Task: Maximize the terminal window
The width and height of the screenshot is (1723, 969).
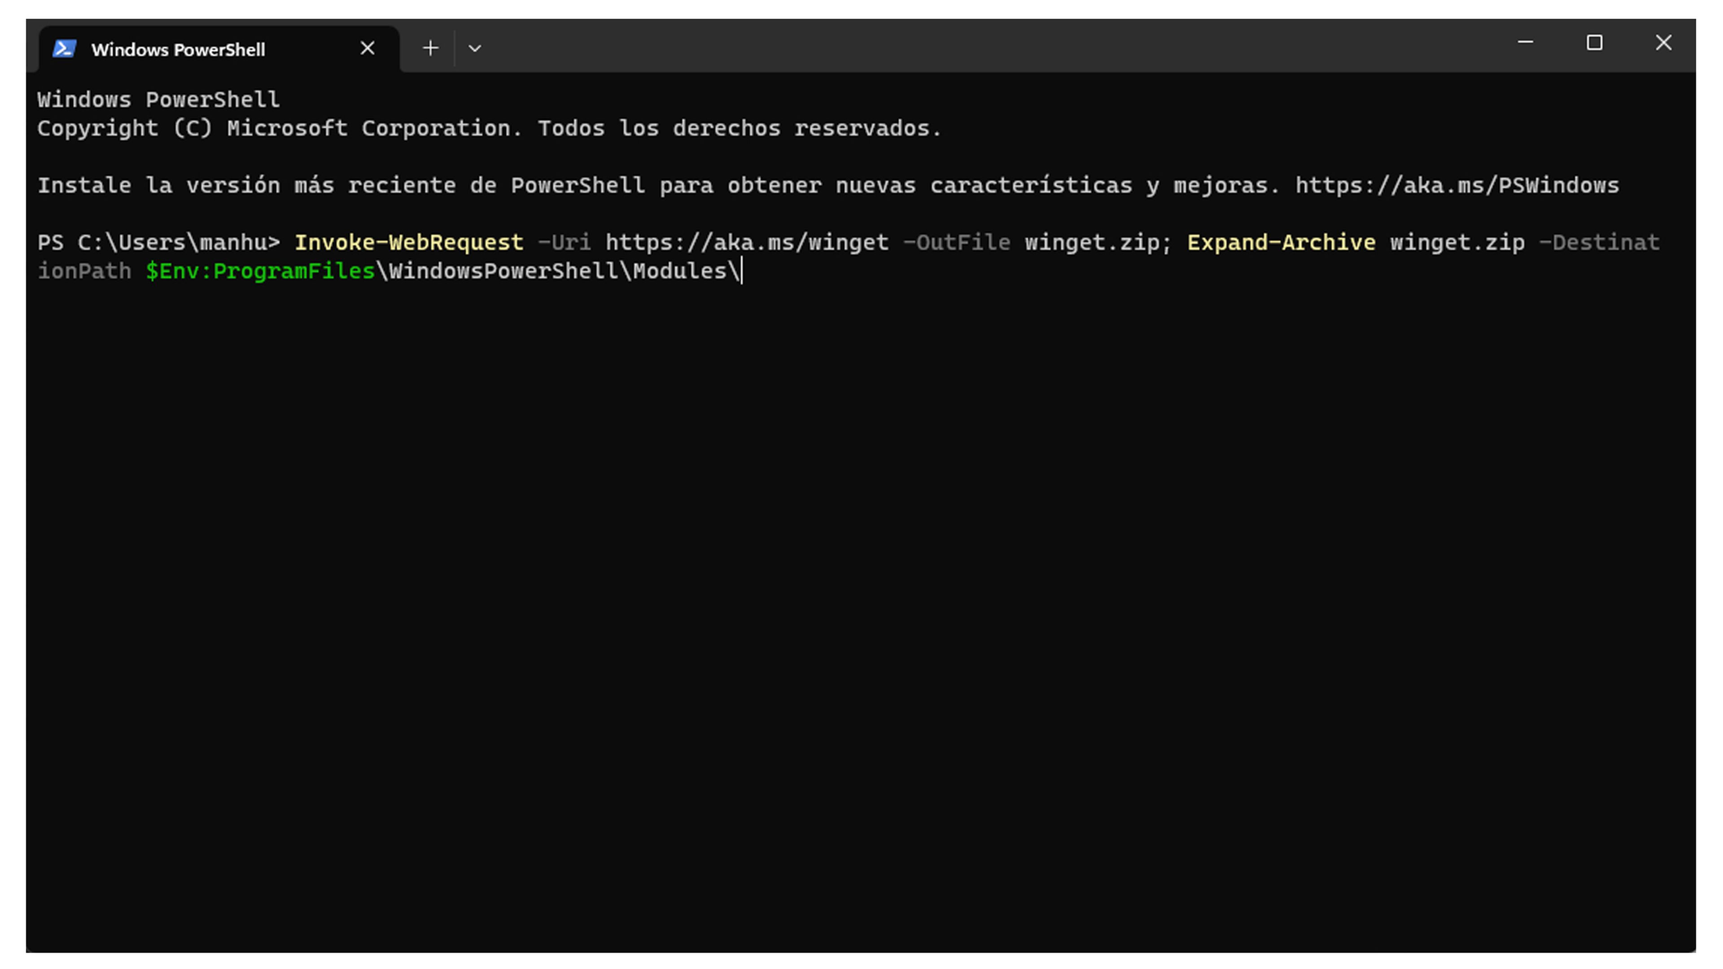Action: (1595, 43)
